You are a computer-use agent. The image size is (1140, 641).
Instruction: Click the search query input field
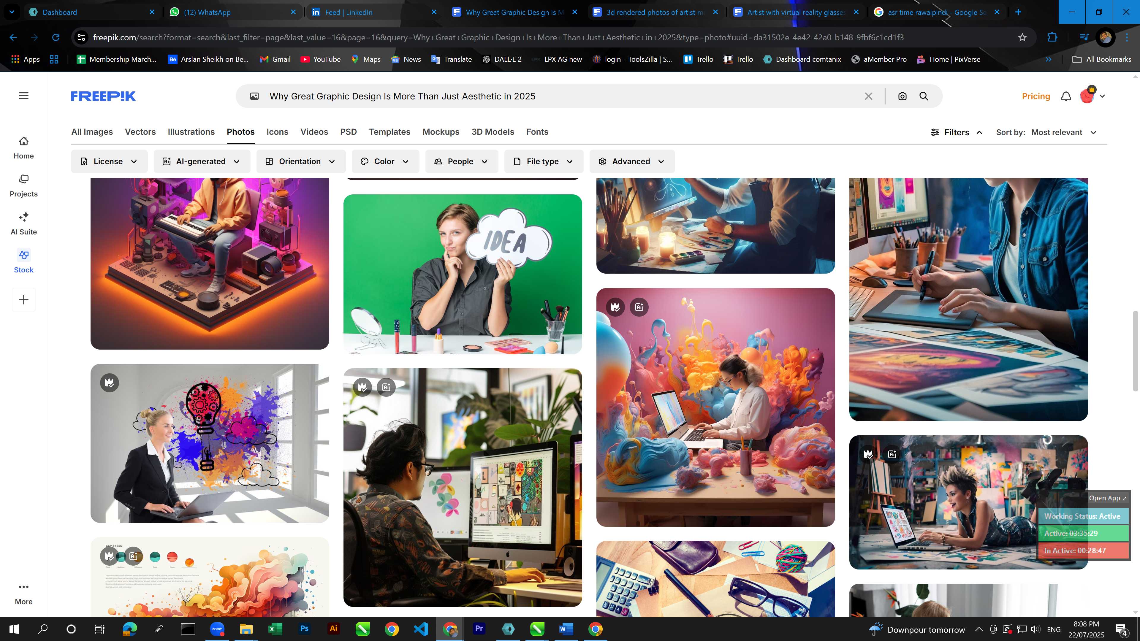(562, 96)
